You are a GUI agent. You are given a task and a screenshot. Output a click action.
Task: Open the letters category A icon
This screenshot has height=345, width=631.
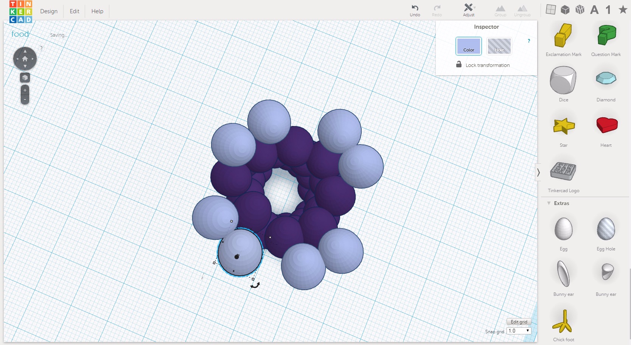click(x=594, y=9)
